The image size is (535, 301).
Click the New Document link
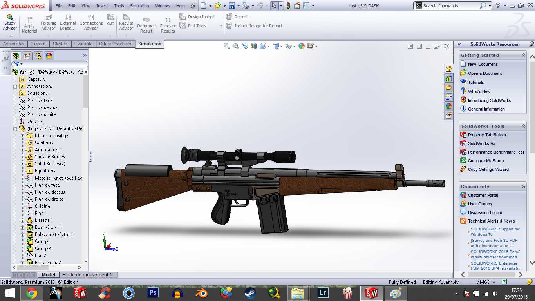tap(482, 64)
